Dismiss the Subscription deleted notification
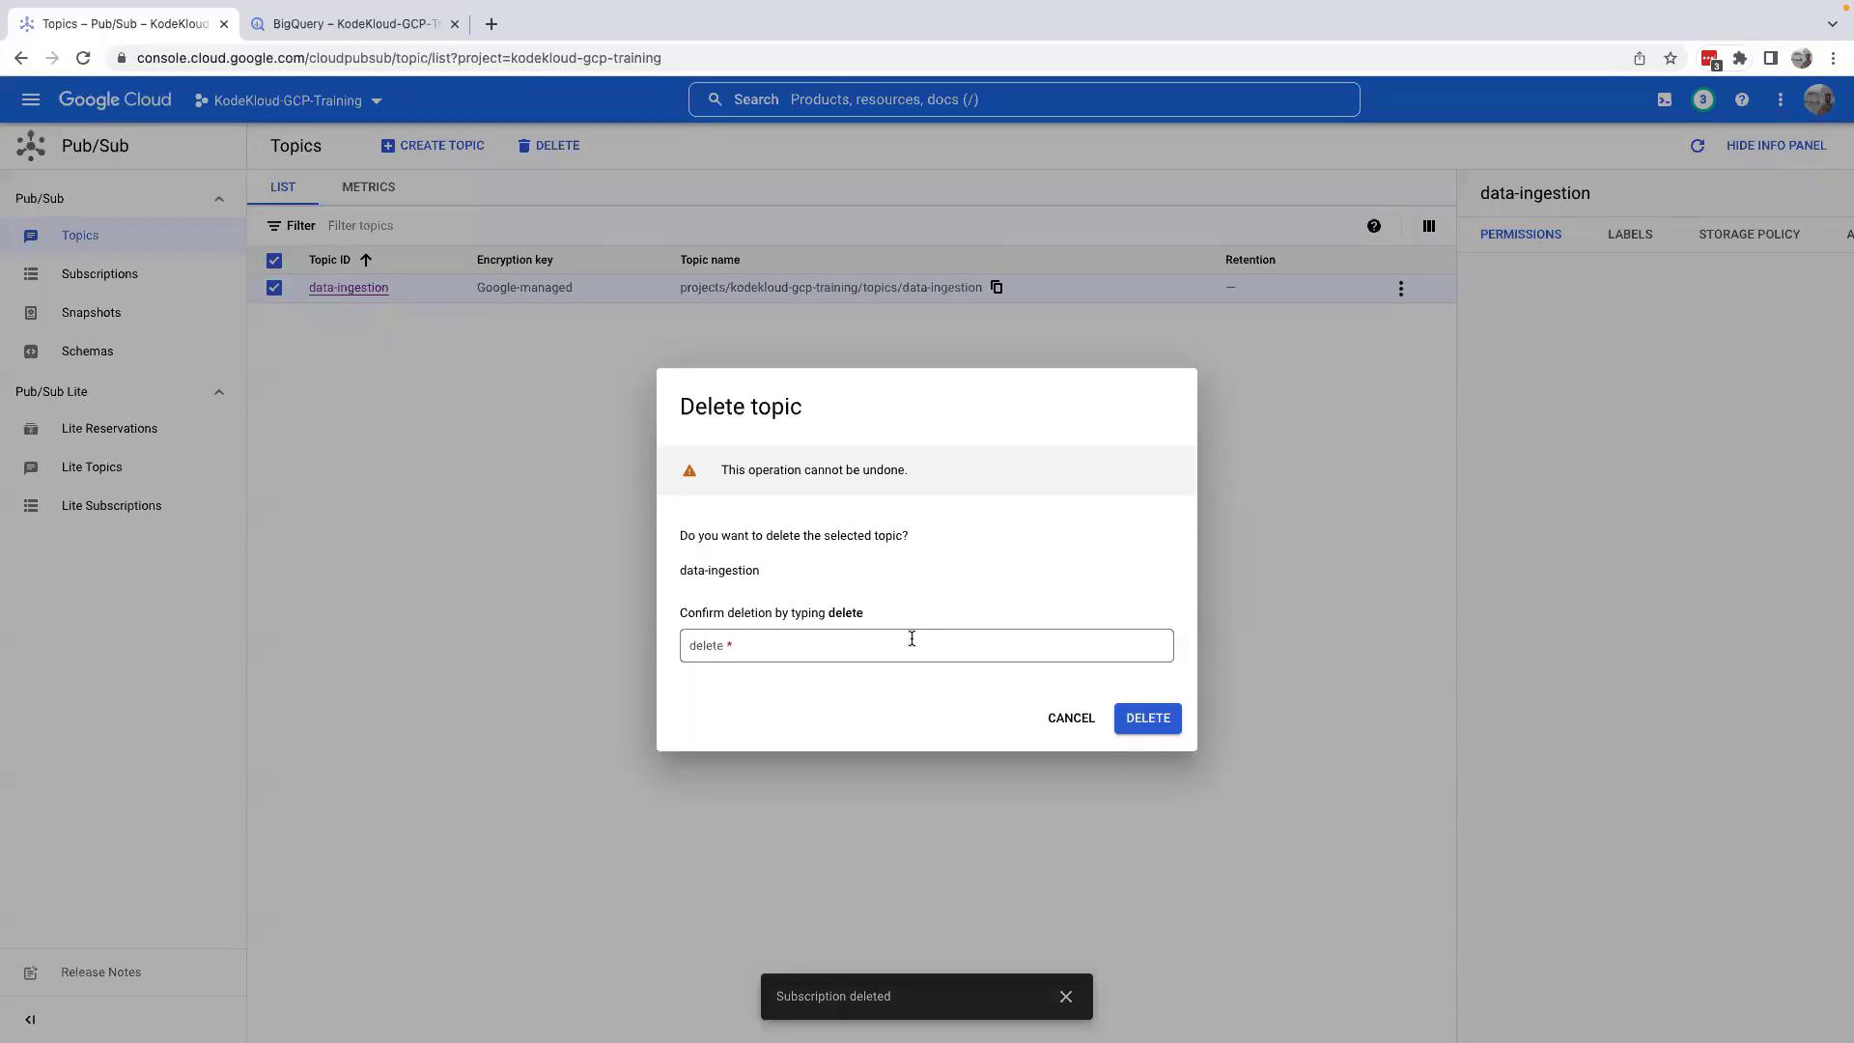Screen dimensions: 1854x1043 (1065, 997)
